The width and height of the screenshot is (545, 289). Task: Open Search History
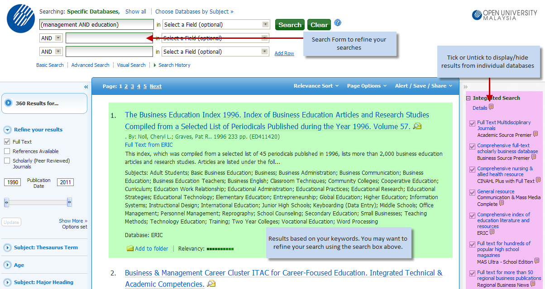coord(174,65)
